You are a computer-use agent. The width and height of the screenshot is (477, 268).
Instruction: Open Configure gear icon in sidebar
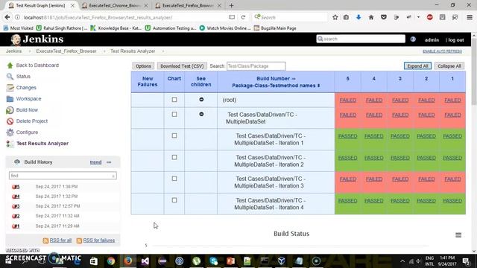[10, 133]
